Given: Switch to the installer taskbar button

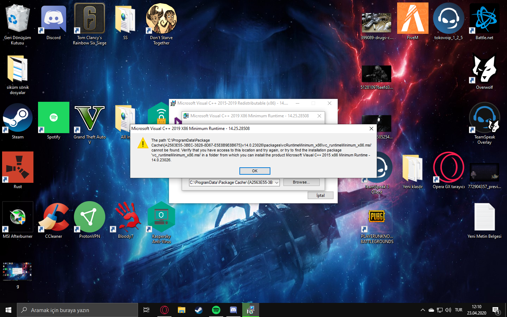Looking at the screenshot, I should [x=250, y=310].
